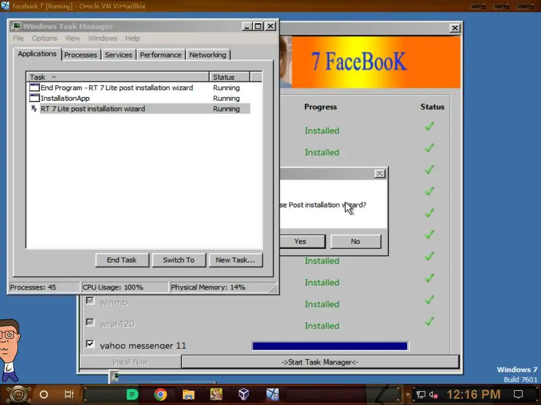
Task: Click the End Task button
Action: coord(122,260)
